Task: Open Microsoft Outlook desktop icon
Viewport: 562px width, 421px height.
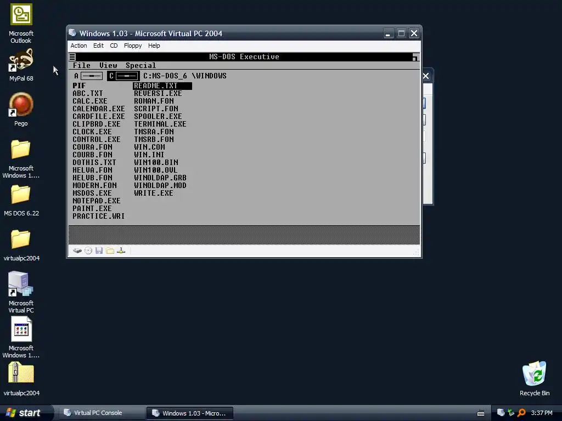Action: 21,24
